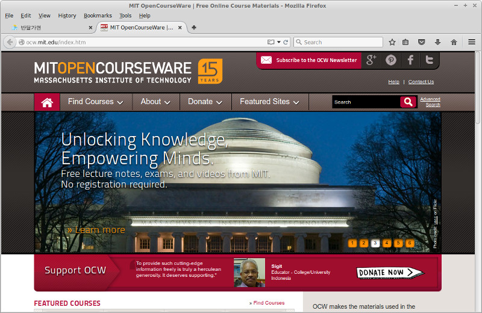Click the site identity globe icon
This screenshot has width=482, height=313.
tap(22, 42)
